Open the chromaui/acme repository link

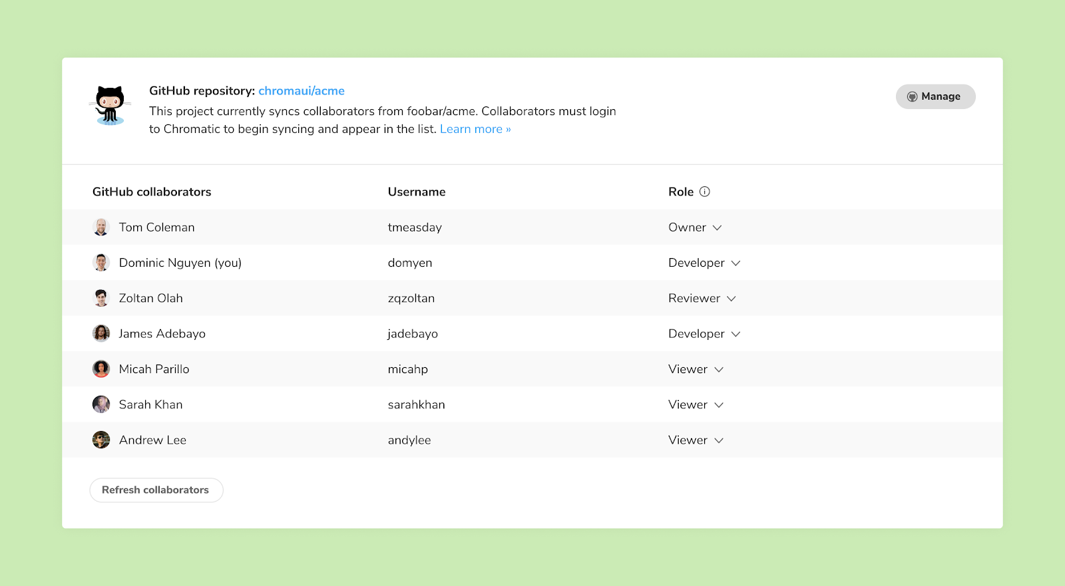tap(302, 91)
